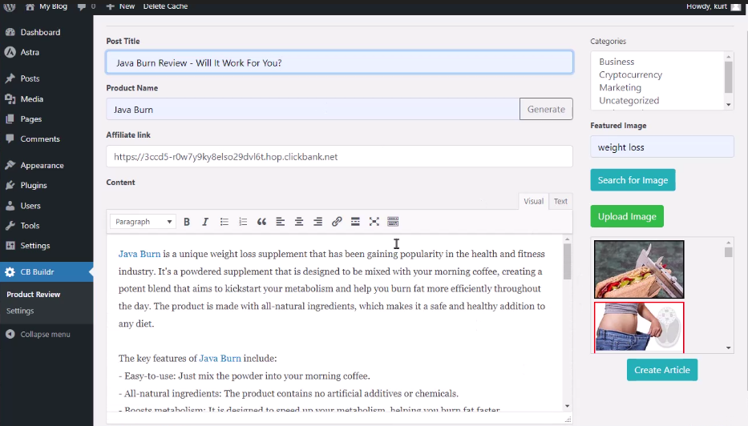Click the Generate button
The width and height of the screenshot is (748, 426).
click(546, 109)
